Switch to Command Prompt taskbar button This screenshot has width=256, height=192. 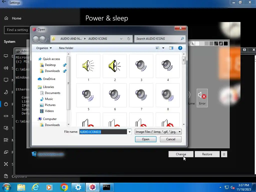point(106,187)
